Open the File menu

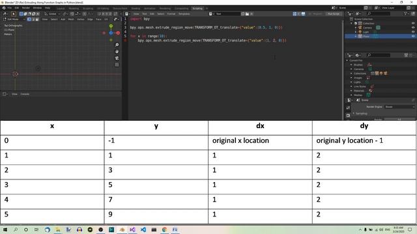pos(10,8)
